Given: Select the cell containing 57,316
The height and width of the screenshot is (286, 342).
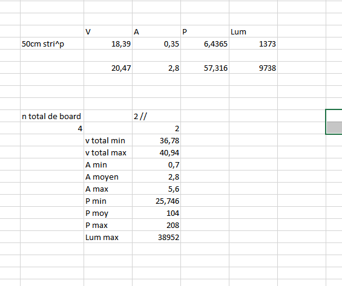Looking at the screenshot, I should click(x=205, y=68).
